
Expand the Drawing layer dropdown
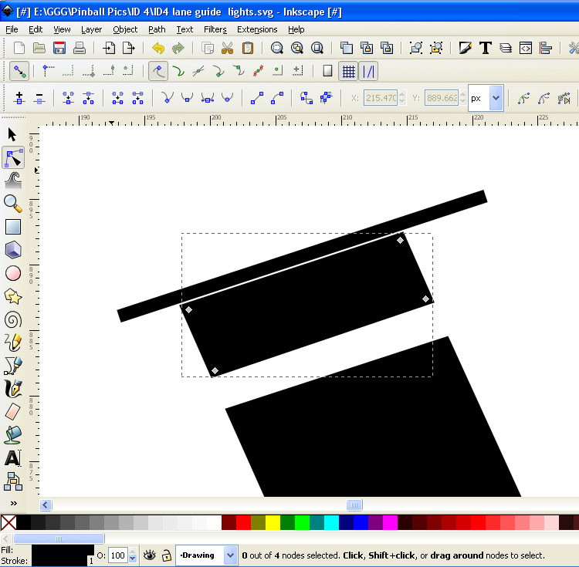point(230,555)
